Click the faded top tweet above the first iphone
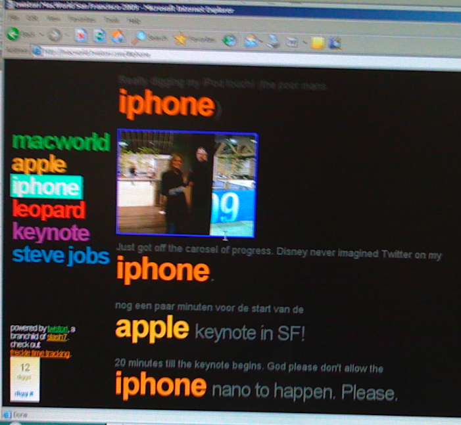461x425 pixels. pyautogui.click(x=222, y=83)
